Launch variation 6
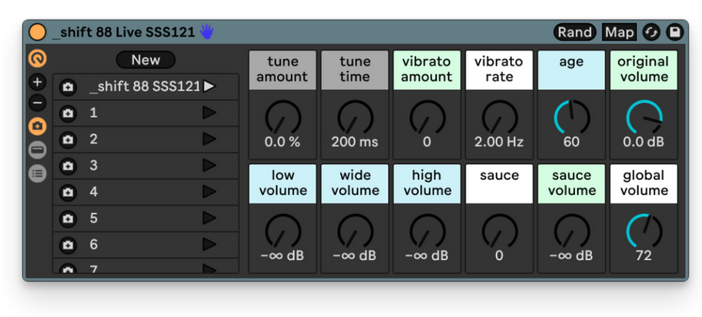This screenshot has width=702, height=317. click(209, 245)
